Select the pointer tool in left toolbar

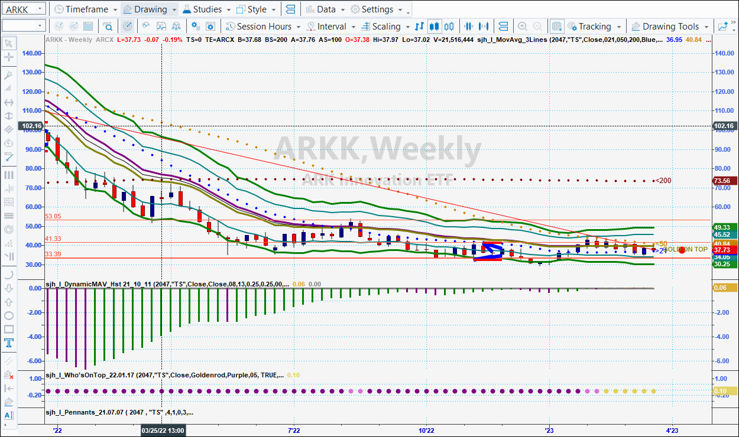click(x=9, y=43)
